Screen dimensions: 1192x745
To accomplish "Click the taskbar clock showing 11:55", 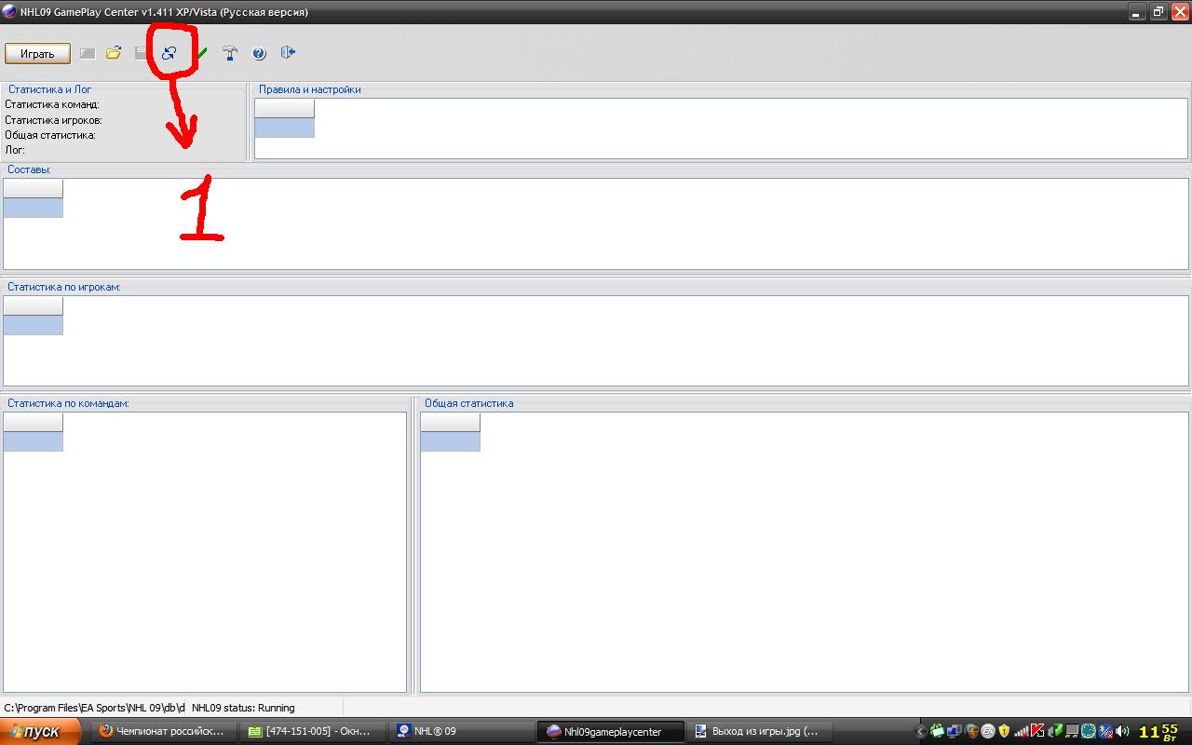I will pos(1158,732).
